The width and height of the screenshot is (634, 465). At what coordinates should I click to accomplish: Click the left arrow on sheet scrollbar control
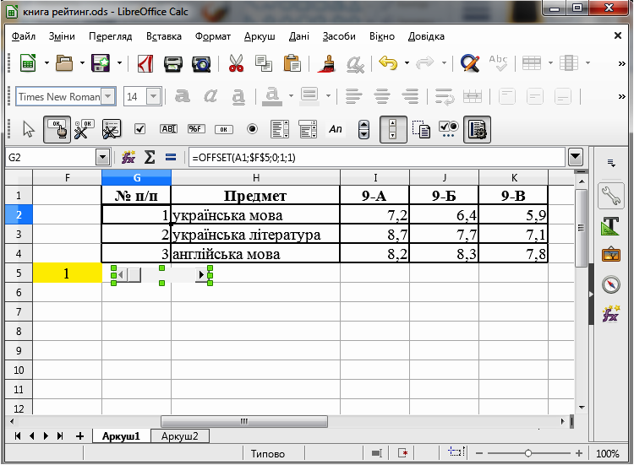[121, 275]
